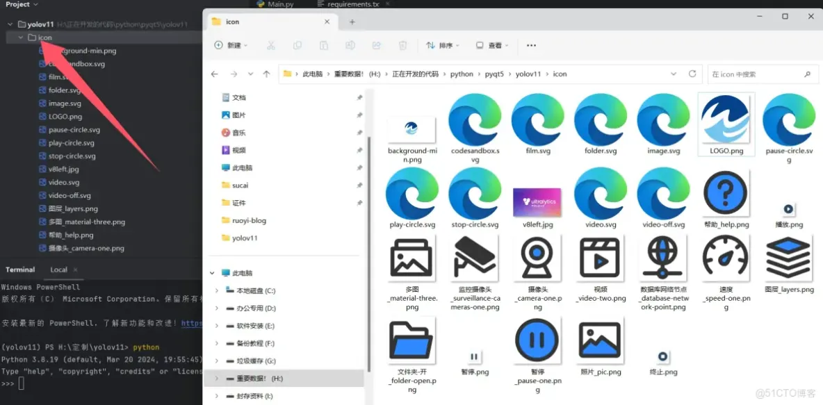Go back with the Explorer back arrow

click(214, 74)
